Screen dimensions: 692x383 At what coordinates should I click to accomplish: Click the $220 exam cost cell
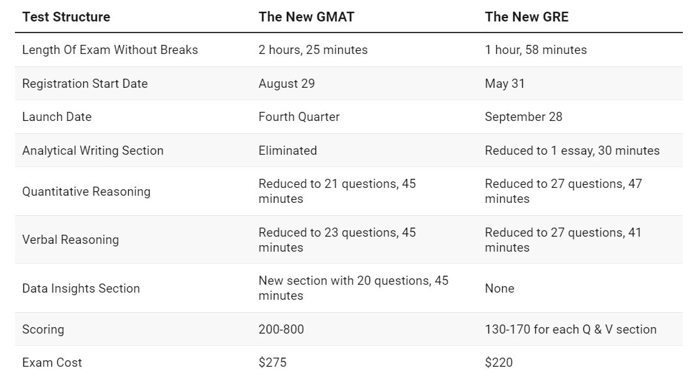(x=498, y=363)
